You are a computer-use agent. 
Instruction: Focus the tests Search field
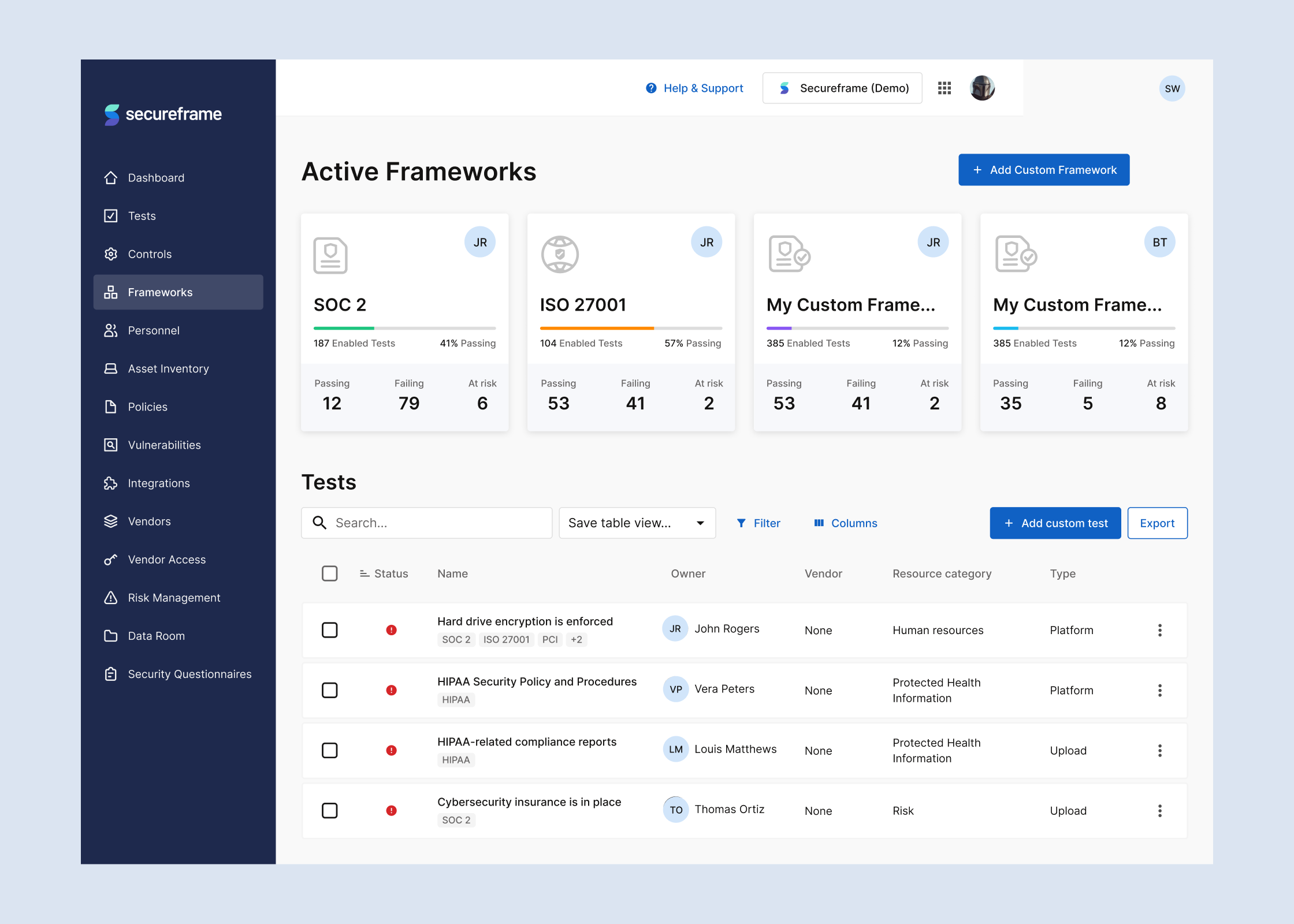tap(426, 523)
